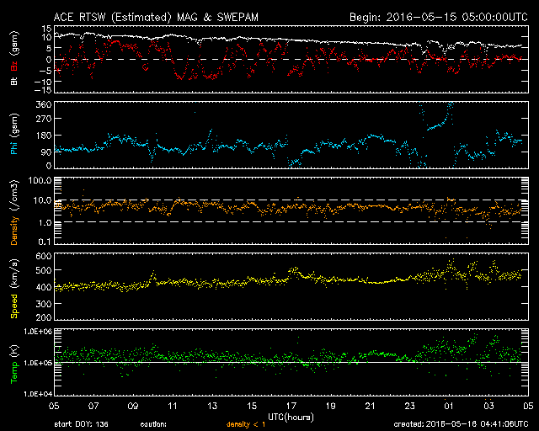The width and height of the screenshot is (539, 431).
Task: Click the 23 hour tick on time axis
Action: pyautogui.click(x=408, y=406)
